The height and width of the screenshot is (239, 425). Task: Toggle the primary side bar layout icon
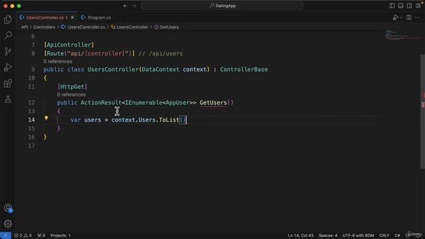(x=392, y=6)
